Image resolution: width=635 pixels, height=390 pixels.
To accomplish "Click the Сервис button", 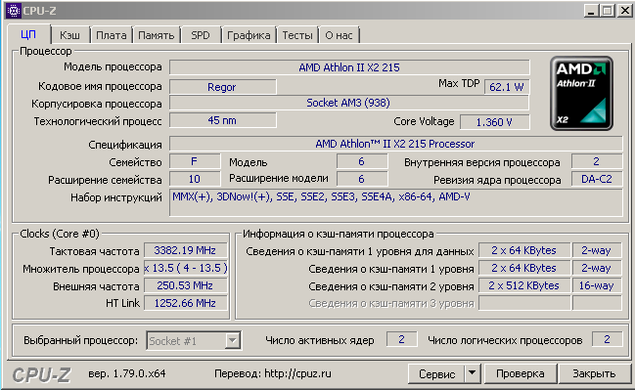I will point(436,373).
